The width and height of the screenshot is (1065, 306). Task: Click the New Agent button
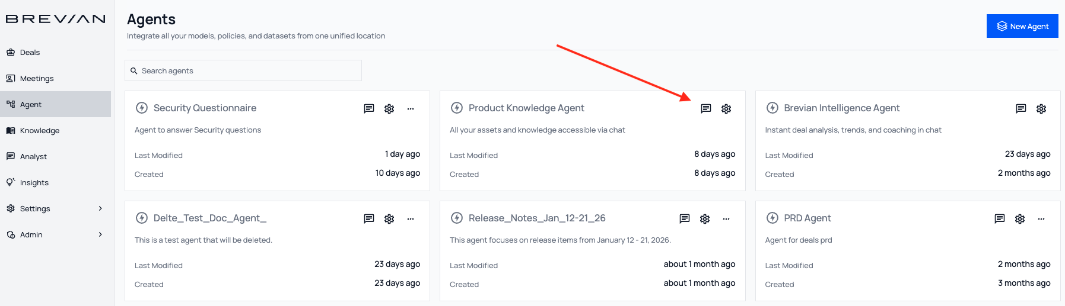tap(1022, 26)
